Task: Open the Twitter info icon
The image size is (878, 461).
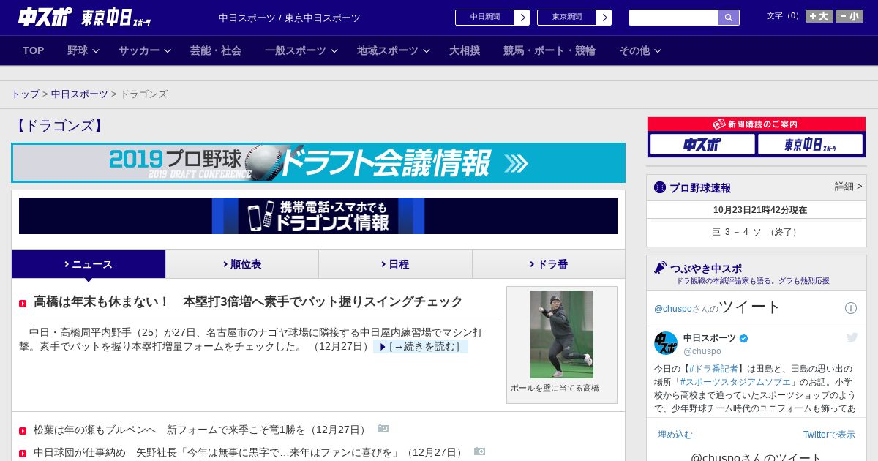Action: 851,308
